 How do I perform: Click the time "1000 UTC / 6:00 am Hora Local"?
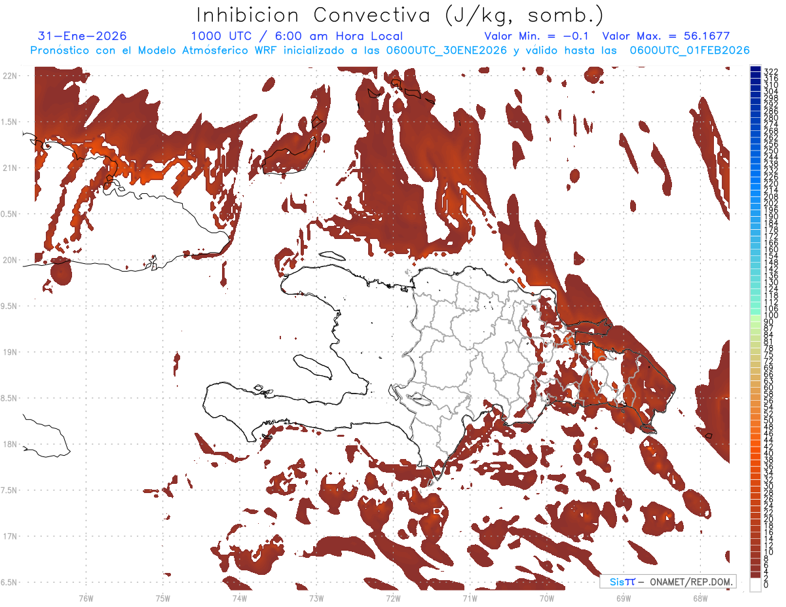(297, 36)
